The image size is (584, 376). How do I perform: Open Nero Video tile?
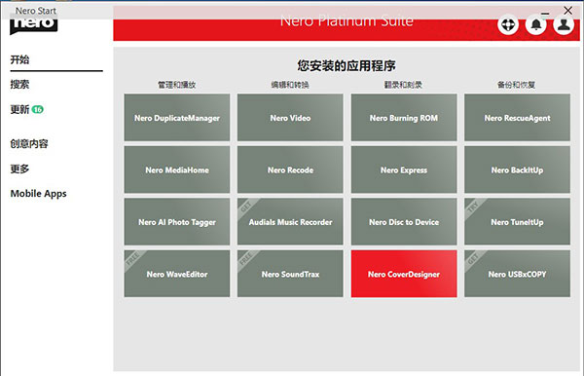point(290,118)
